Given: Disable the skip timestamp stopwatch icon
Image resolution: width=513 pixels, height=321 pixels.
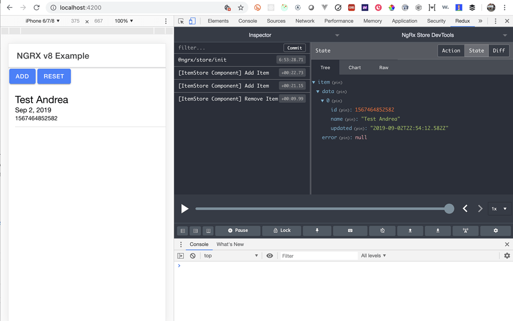Looking at the screenshot, I should point(382,230).
